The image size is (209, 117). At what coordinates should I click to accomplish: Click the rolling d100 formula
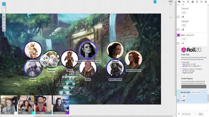tap(195, 92)
